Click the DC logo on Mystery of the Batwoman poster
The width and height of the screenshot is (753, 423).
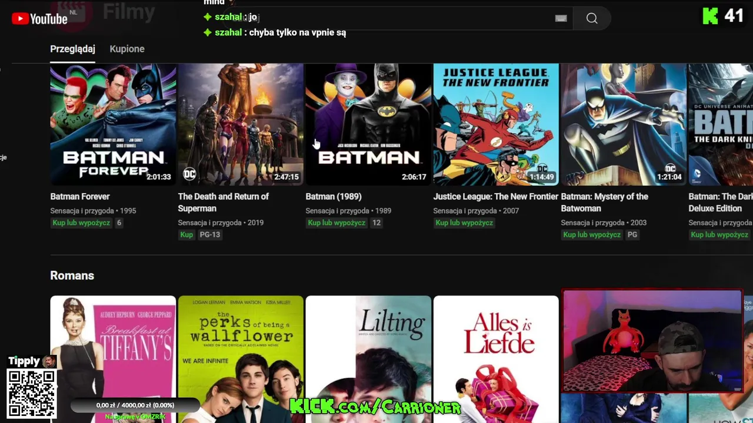[x=670, y=169]
